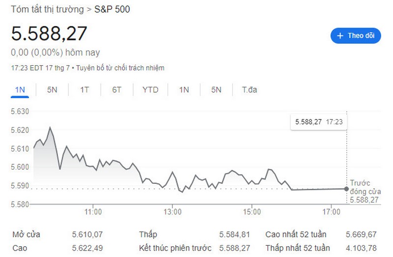
Task: Select the 6T time range tab
Action: (x=116, y=90)
